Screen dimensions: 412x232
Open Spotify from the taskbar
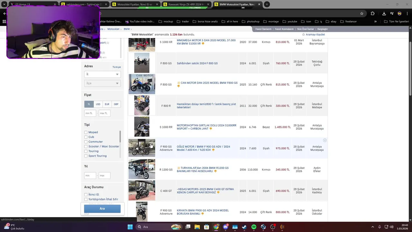pos(254,227)
